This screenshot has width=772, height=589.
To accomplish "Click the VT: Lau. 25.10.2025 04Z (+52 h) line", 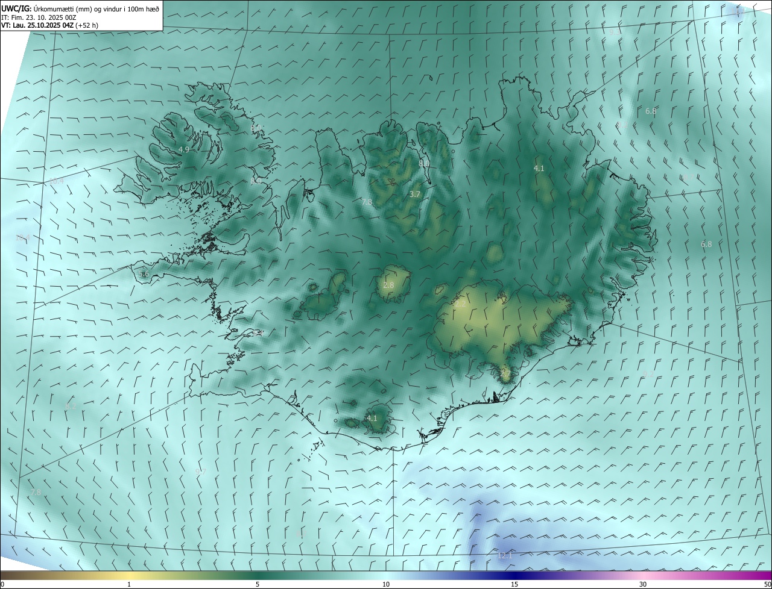I will 49,25.
